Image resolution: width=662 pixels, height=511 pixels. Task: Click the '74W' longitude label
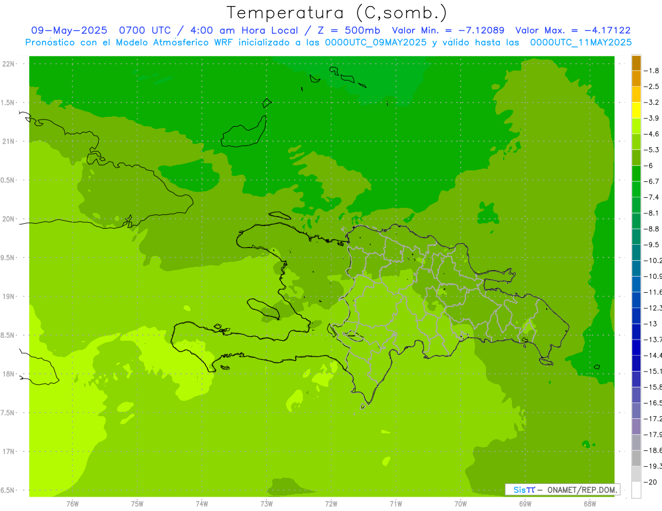202,503
